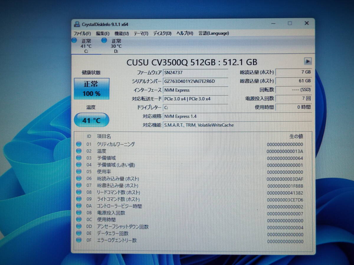This screenshot has width=354, height=265.
Task: Click the drive letter field C:
Action: (x=195, y=107)
